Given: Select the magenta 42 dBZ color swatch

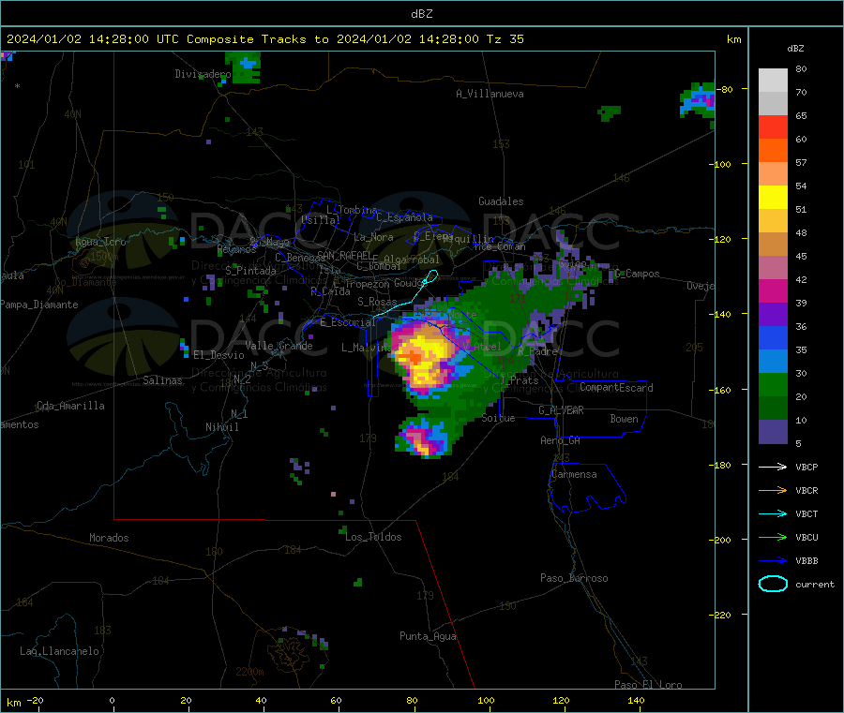Looking at the screenshot, I should tap(773, 290).
